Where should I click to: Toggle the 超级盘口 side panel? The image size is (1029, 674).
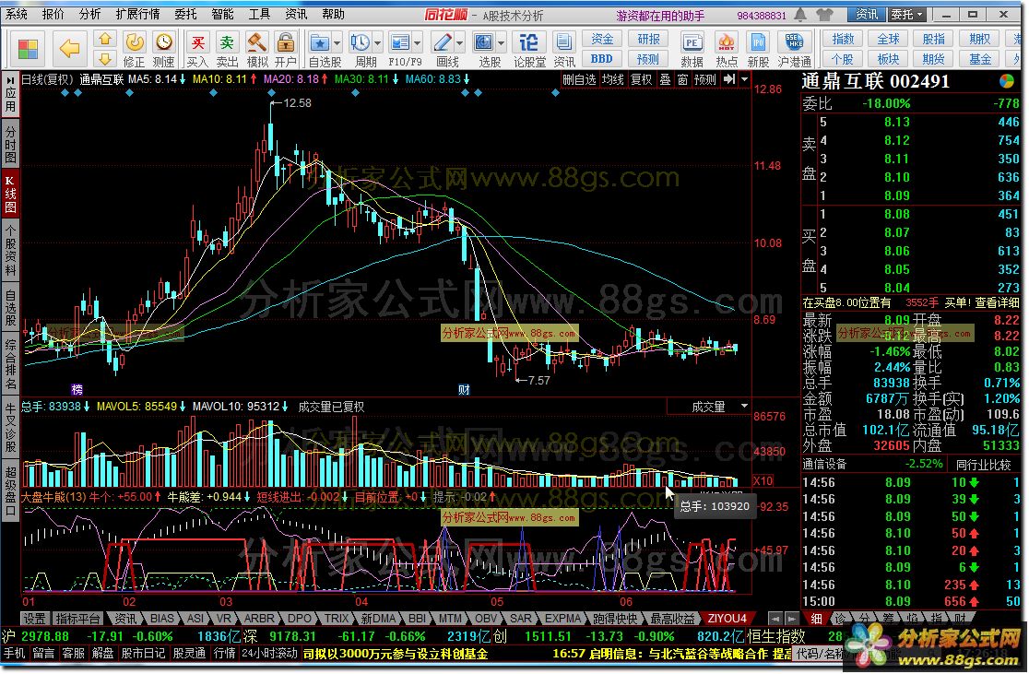(10, 491)
